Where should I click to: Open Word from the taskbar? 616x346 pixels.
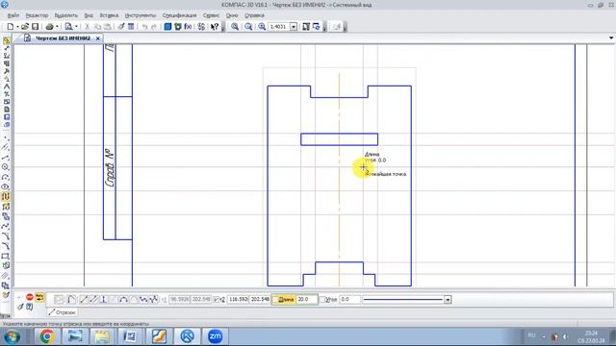(131, 336)
